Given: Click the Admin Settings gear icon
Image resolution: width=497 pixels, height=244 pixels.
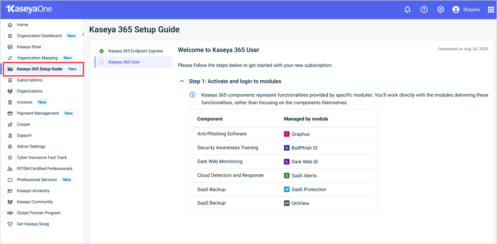Looking at the screenshot, I should pyautogui.click(x=10, y=146).
